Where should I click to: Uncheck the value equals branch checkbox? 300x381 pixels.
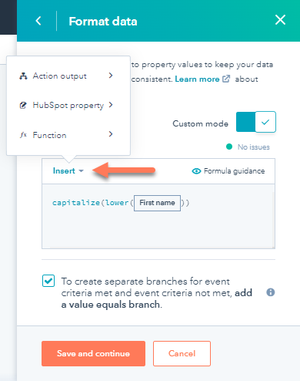pos(48,281)
